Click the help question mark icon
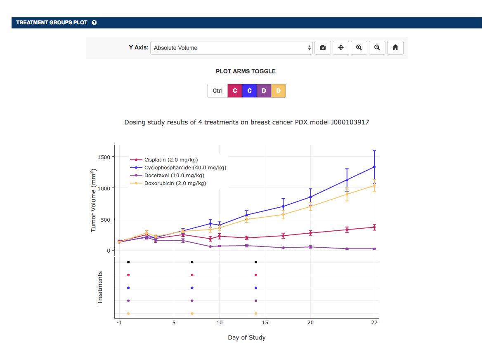Viewport: 494px width, 361px height. (94, 23)
